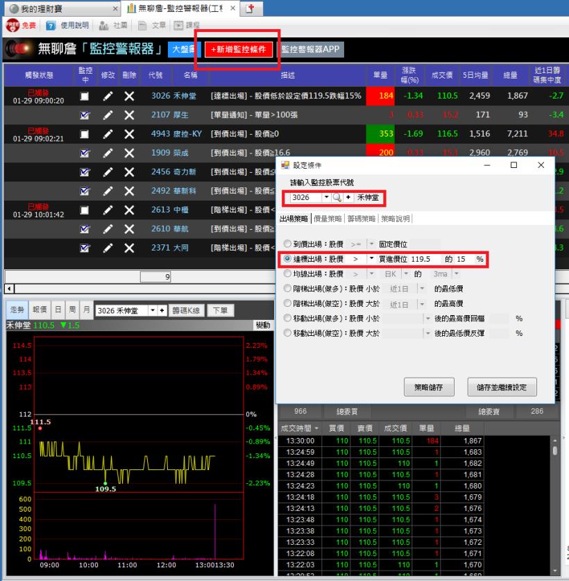
Task: Open 3ma moving average dropdown
Action: [457, 273]
